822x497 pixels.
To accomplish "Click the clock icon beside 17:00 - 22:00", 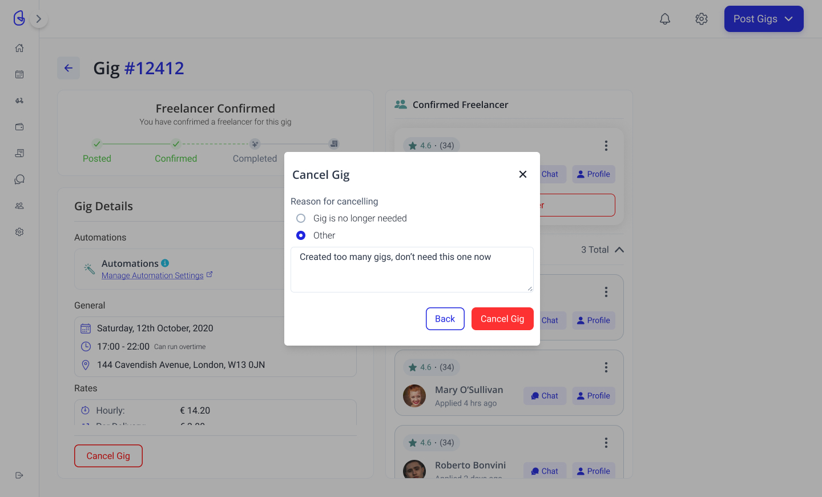I will coord(86,346).
